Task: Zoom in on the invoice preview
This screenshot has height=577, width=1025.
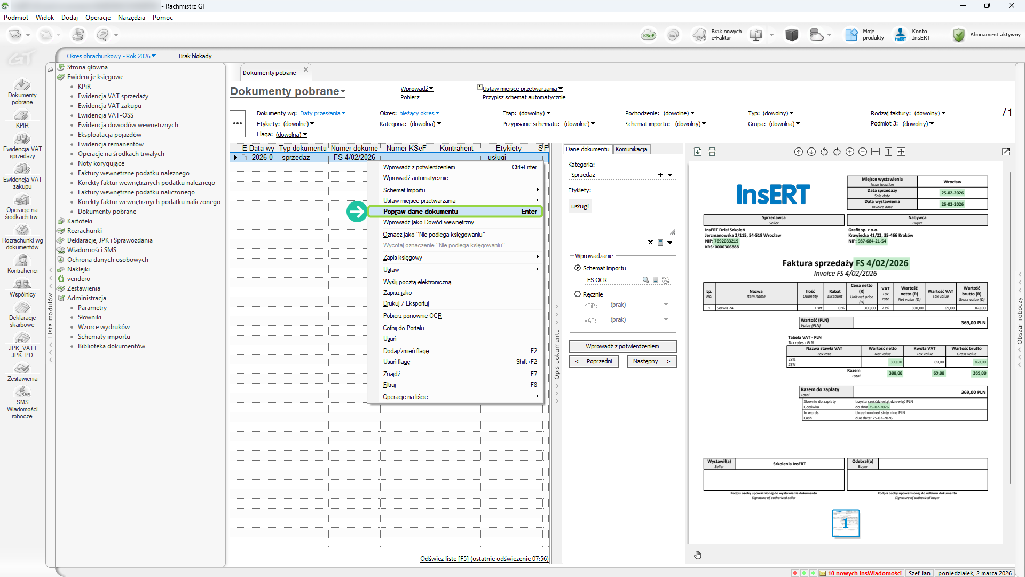Action: coord(850,152)
